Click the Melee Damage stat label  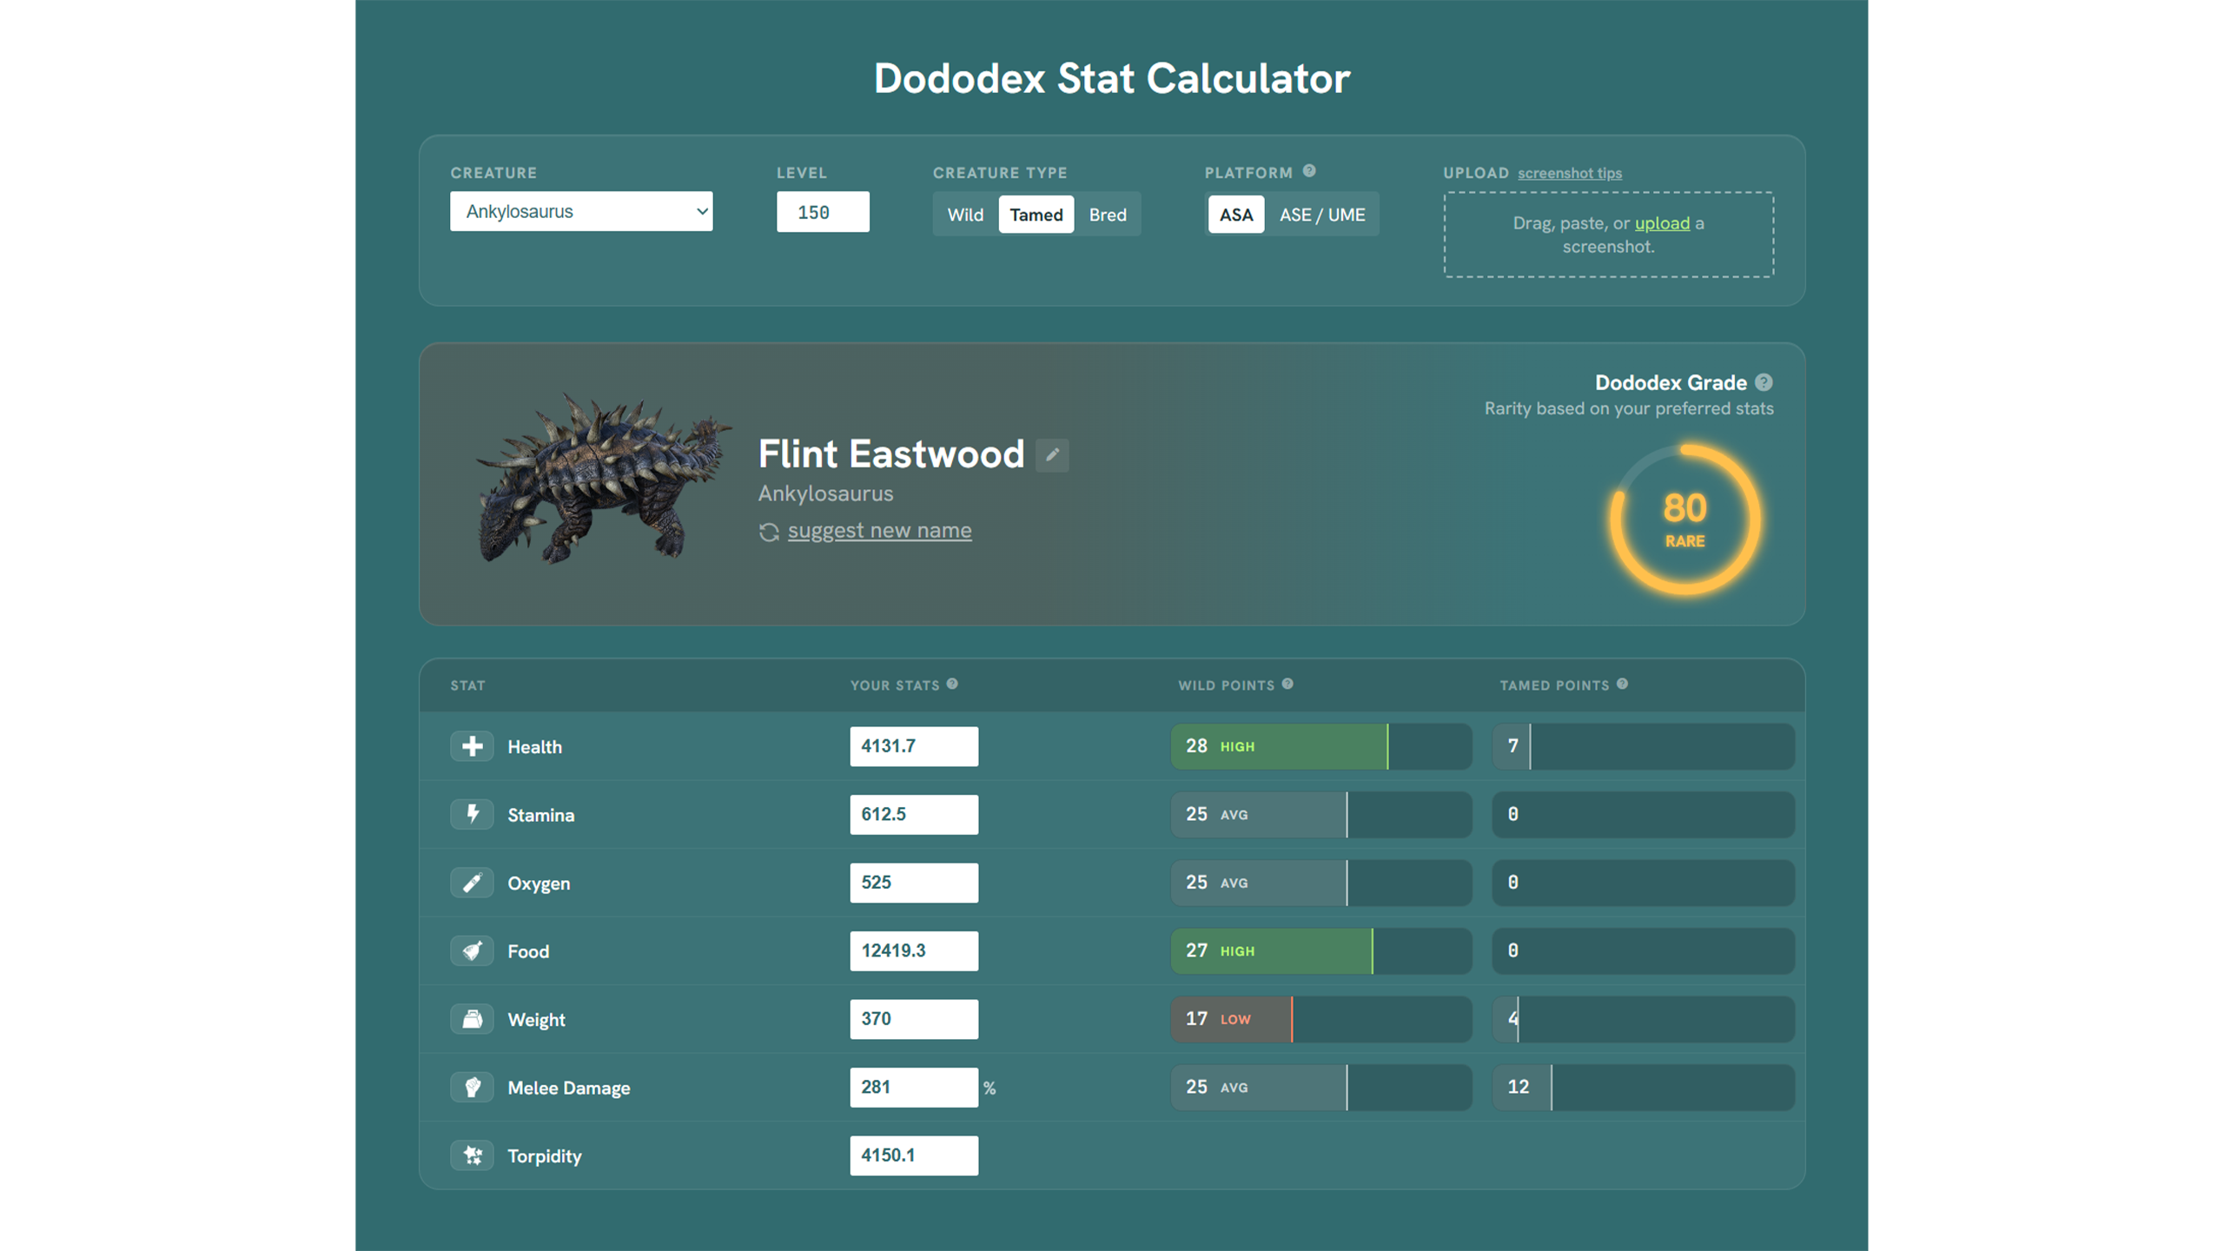point(569,1088)
